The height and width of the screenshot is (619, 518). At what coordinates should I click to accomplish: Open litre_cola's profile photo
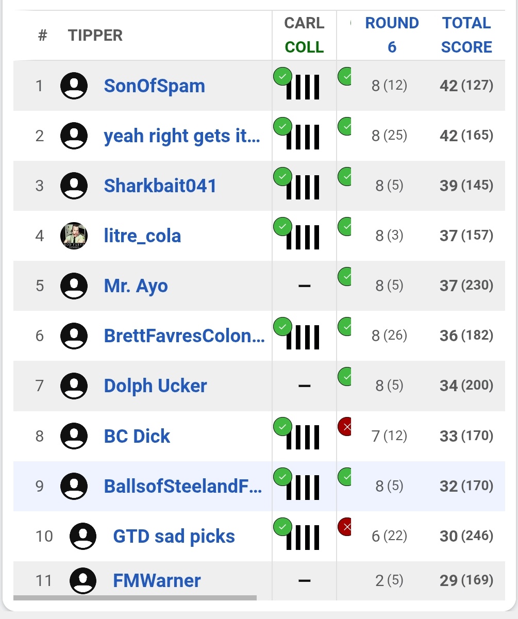(x=74, y=236)
